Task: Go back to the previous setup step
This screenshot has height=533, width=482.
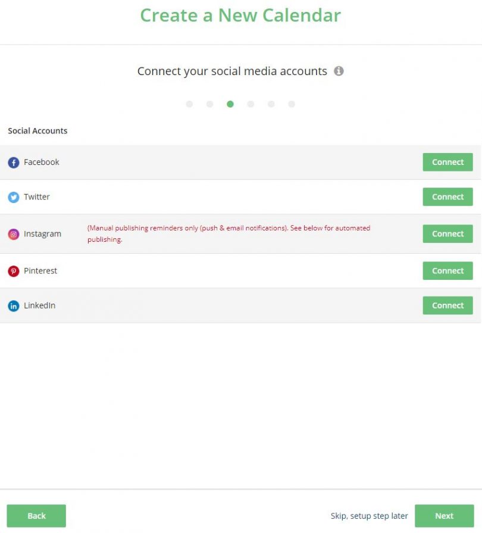Action: tap(36, 516)
